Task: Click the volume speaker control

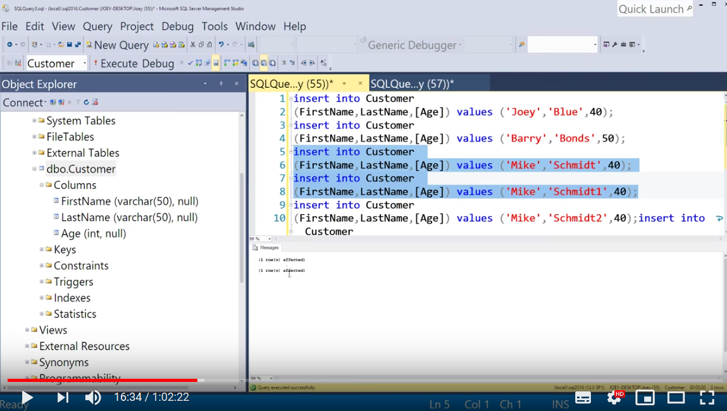Action: 93,398
